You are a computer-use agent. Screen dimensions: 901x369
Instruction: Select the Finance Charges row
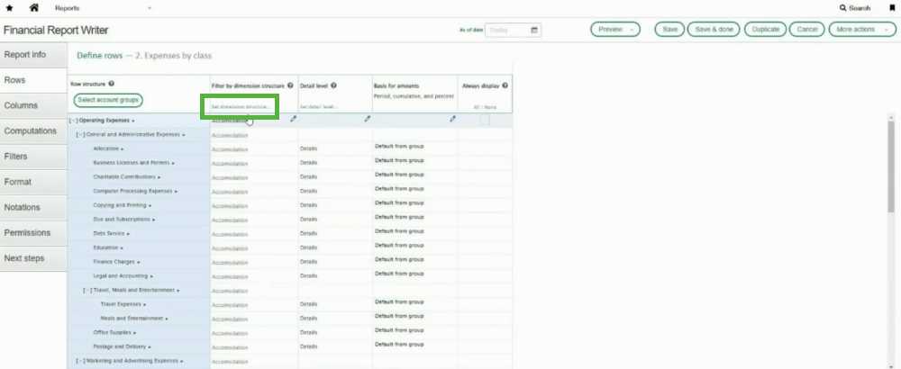[114, 262]
